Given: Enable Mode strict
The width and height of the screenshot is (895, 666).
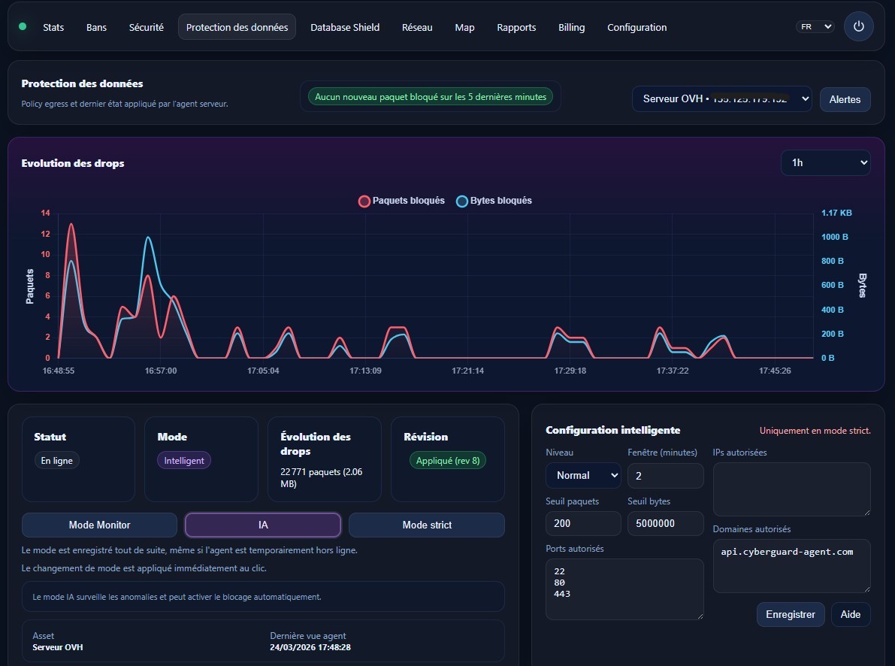Looking at the screenshot, I should pos(427,525).
